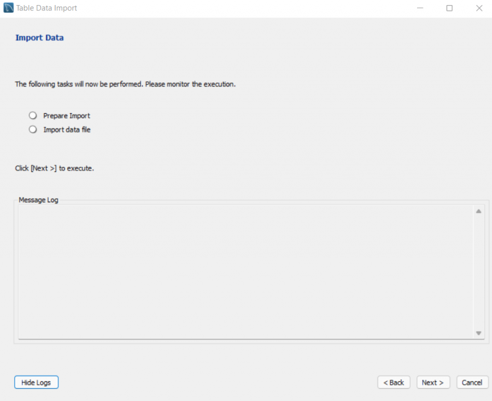492x401 pixels.
Task: Close the Table Data Import dialog
Action: pos(479,8)
